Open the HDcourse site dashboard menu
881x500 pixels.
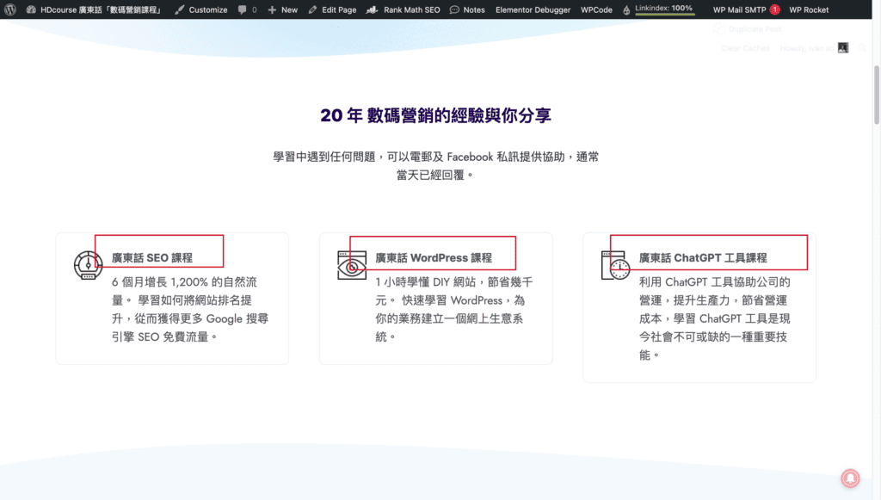(95, 9)
